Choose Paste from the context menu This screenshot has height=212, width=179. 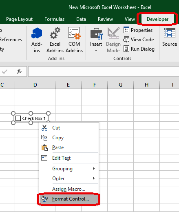tap(69, 147)
